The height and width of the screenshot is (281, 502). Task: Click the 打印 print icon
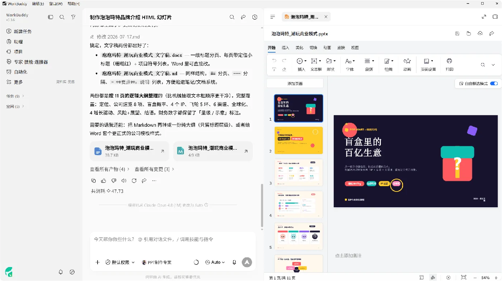[449, 65]
